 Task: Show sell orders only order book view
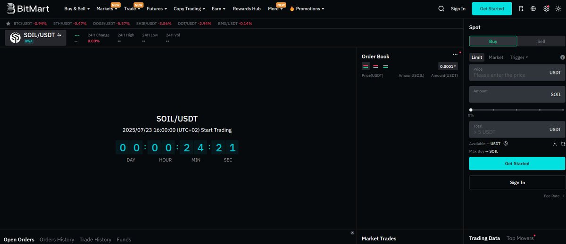(375, 66)
